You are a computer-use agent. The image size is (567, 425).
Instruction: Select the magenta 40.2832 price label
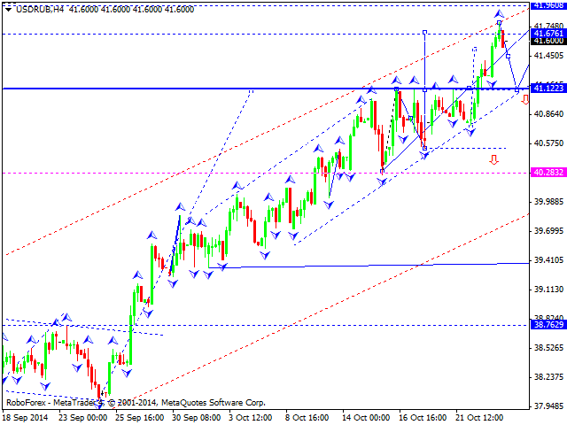pos(546,173)
